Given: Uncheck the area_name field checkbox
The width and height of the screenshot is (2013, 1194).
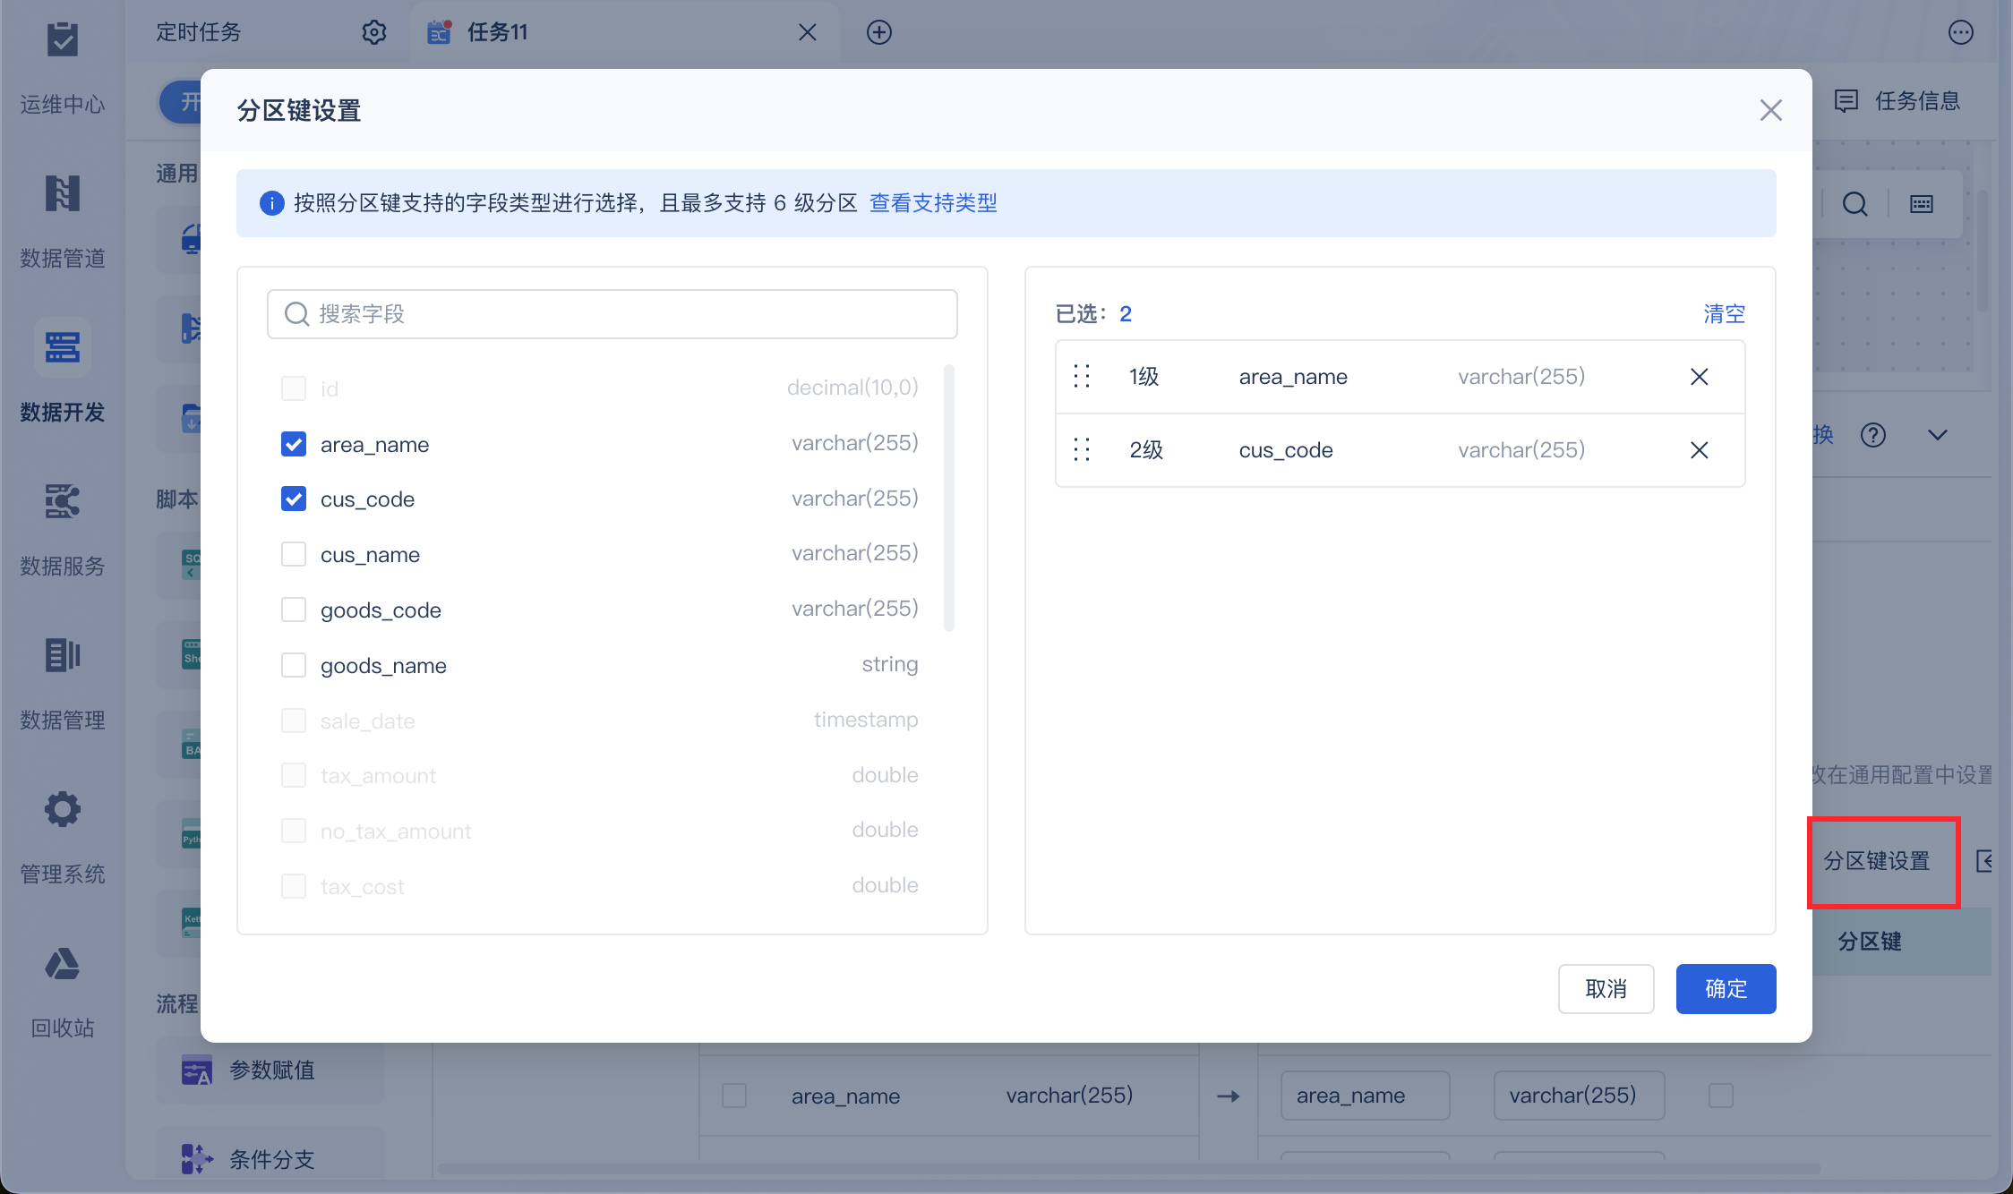Looking at the screenshot, I should tap(294, 444).
